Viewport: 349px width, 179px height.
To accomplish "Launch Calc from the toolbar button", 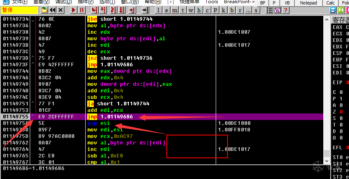I will 330,3.
